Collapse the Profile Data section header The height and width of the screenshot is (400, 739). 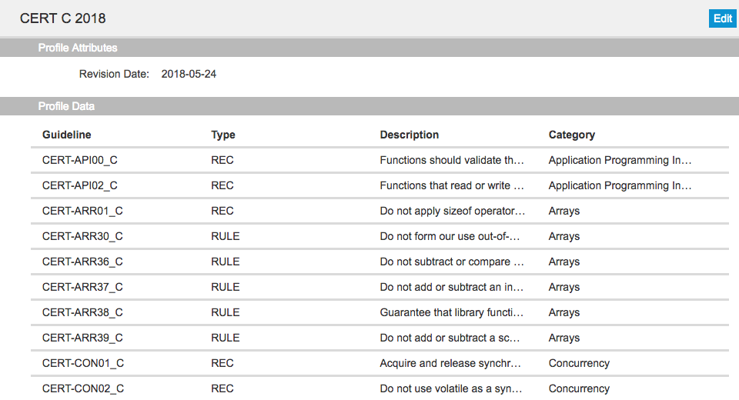(x=369, y=106)
